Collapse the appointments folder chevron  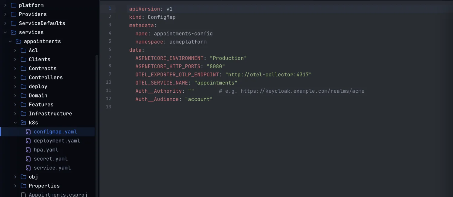pyautogui.click(x=10, y=42)
